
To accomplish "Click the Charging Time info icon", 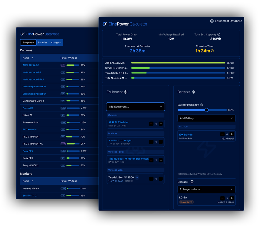I will point(212,51).
